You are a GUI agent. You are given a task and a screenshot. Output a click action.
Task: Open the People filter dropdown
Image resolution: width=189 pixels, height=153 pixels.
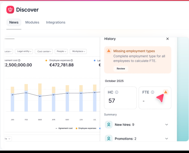tap(61, 51)
